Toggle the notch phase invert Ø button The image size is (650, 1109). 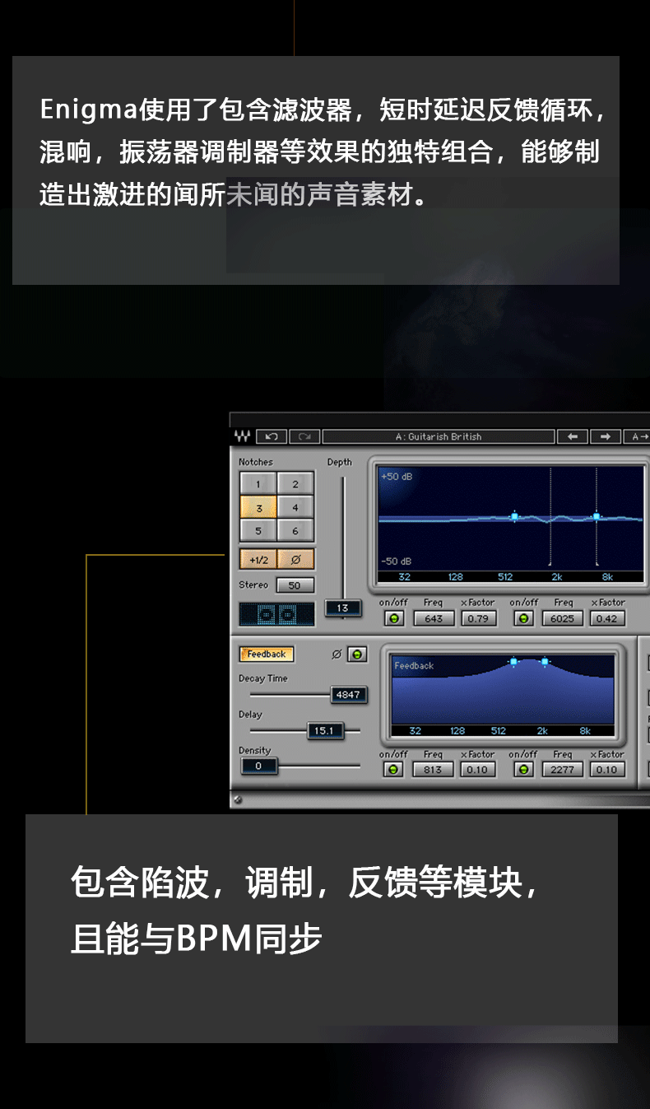(x=295, y=560)
